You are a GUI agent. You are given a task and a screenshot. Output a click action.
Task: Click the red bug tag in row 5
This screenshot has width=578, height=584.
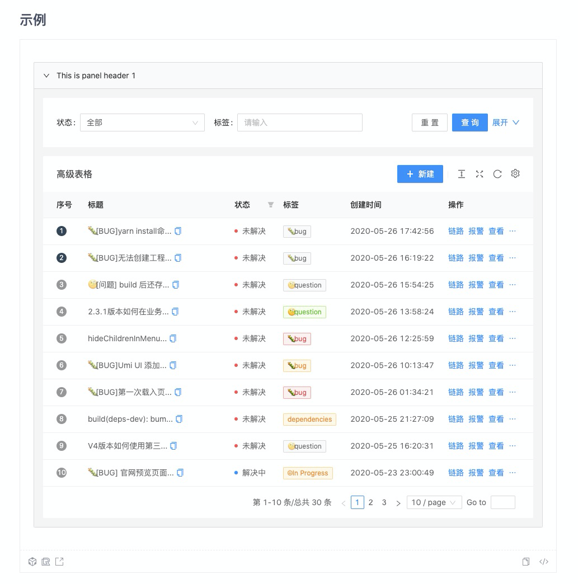(x=297, y=339)
